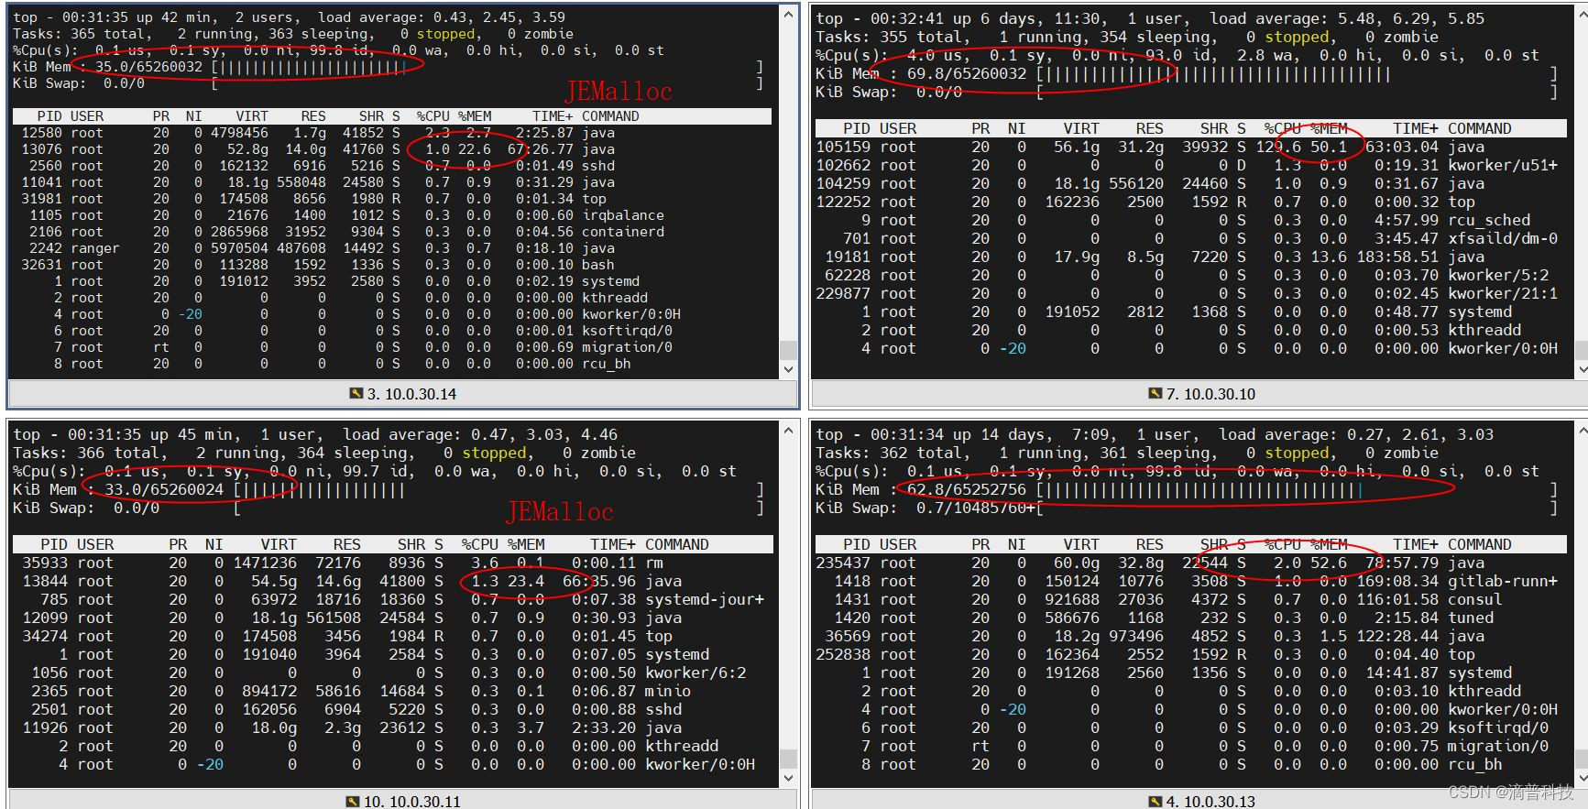Select PID 11926 in 10.0.30.11 pane
The image size is (1588, 809).
[45, 727]
